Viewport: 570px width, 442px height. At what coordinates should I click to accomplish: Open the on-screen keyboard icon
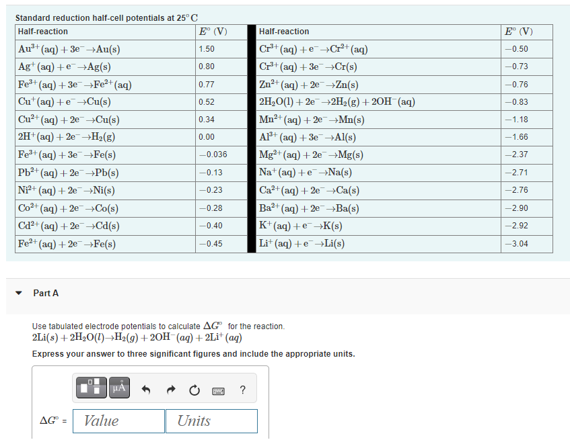coord(219,389)
